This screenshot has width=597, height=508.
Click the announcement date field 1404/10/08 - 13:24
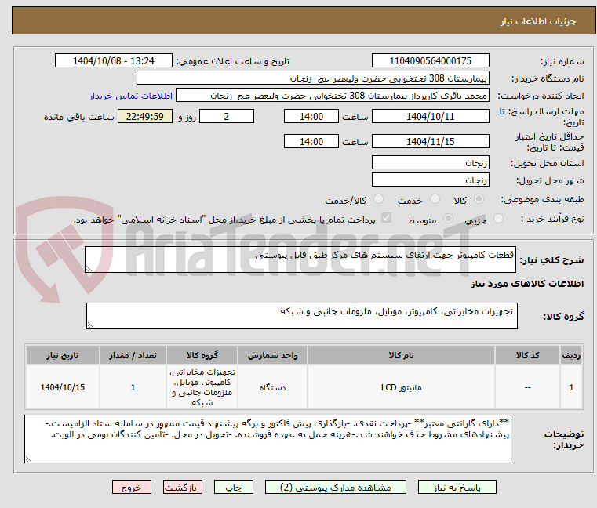point(114,61)
